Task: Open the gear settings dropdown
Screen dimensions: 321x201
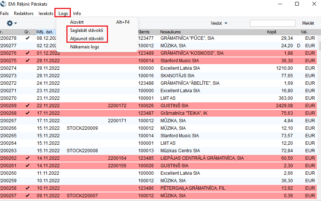Action: pyautogui.click(x=12, y=23)
